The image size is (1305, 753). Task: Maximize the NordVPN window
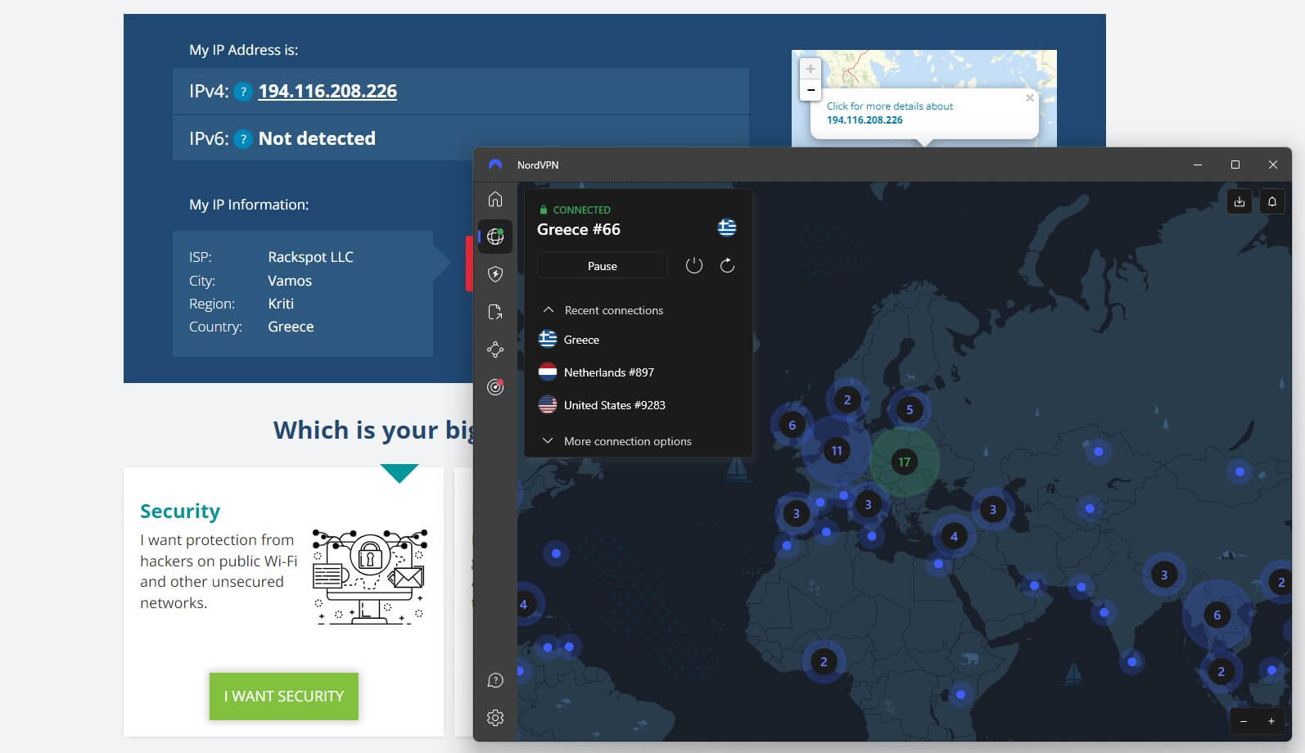[x=1235, y=165]
